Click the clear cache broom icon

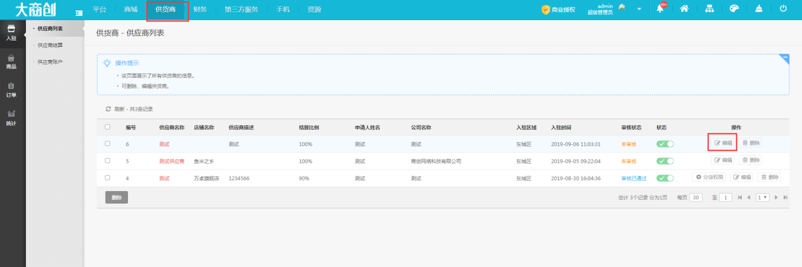pos(759,9)
